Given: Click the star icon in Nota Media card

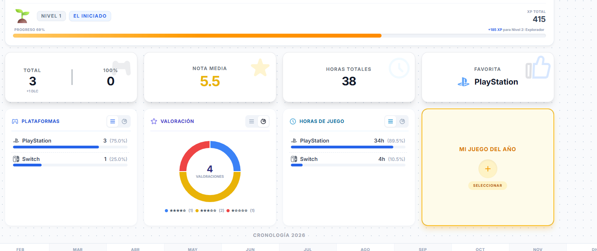Looking at the screenshot, I should point(260,68).
